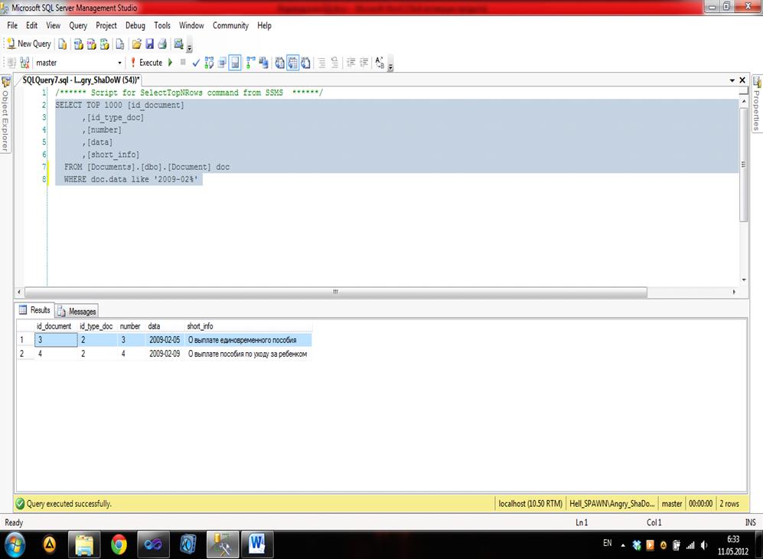Toggle Results to Grid output mode
This screenshot has width=763, height=559.
pyautogui.click(x=293, y=63)
